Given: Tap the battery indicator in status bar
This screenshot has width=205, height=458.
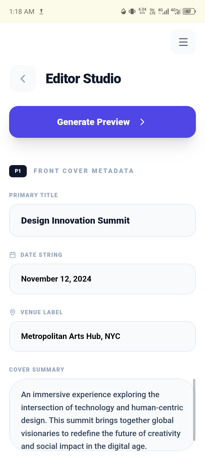Looking at the screenshot, I should pyautogui.click(x=189, y=11).
